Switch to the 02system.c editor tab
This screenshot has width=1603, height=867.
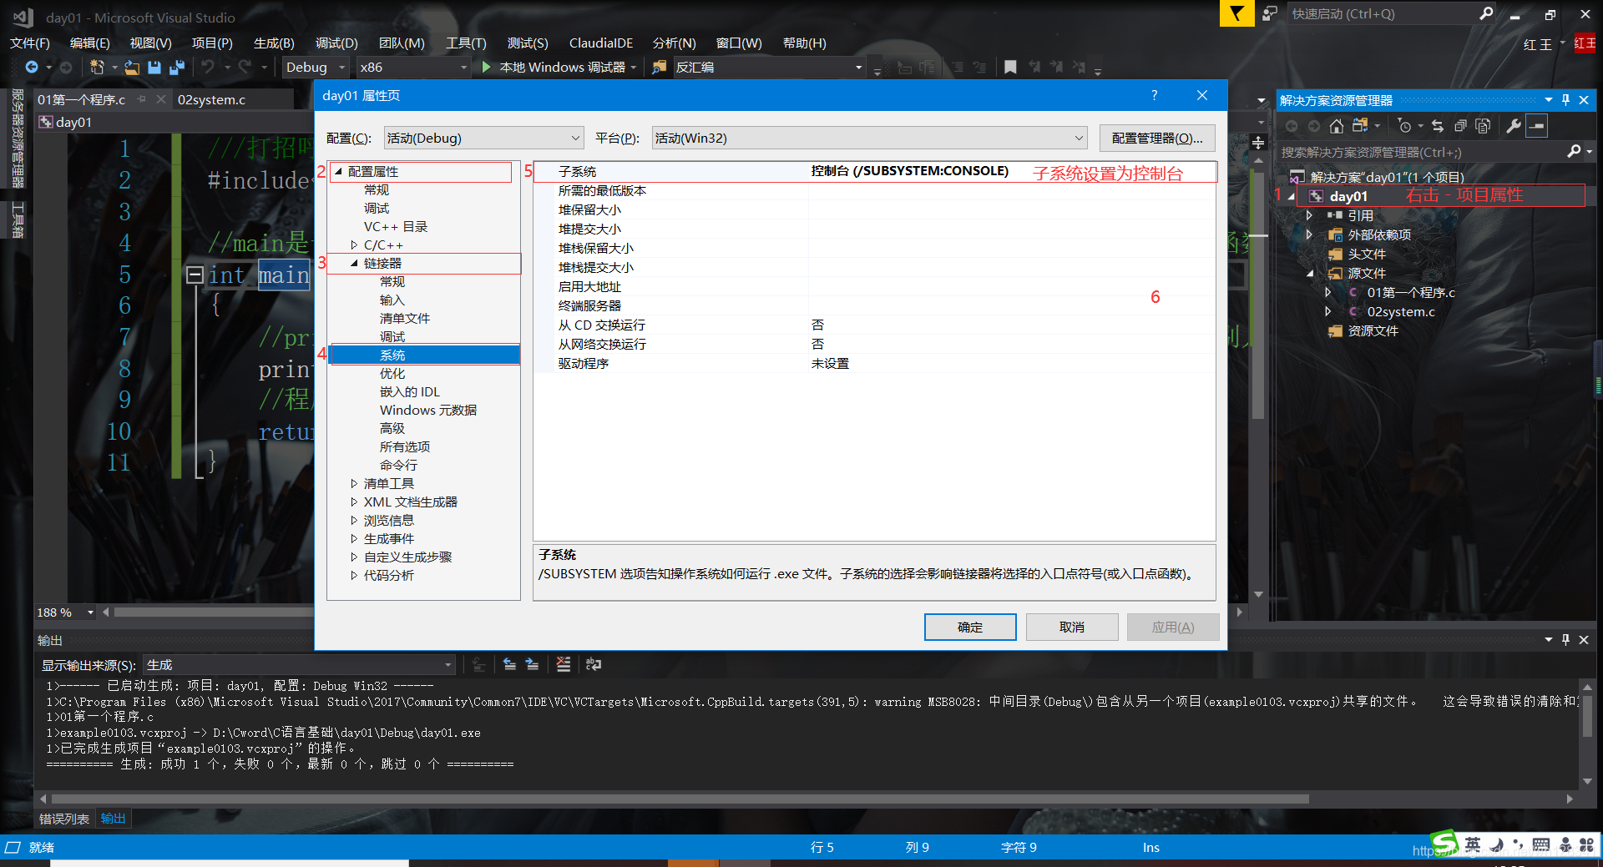212,99
